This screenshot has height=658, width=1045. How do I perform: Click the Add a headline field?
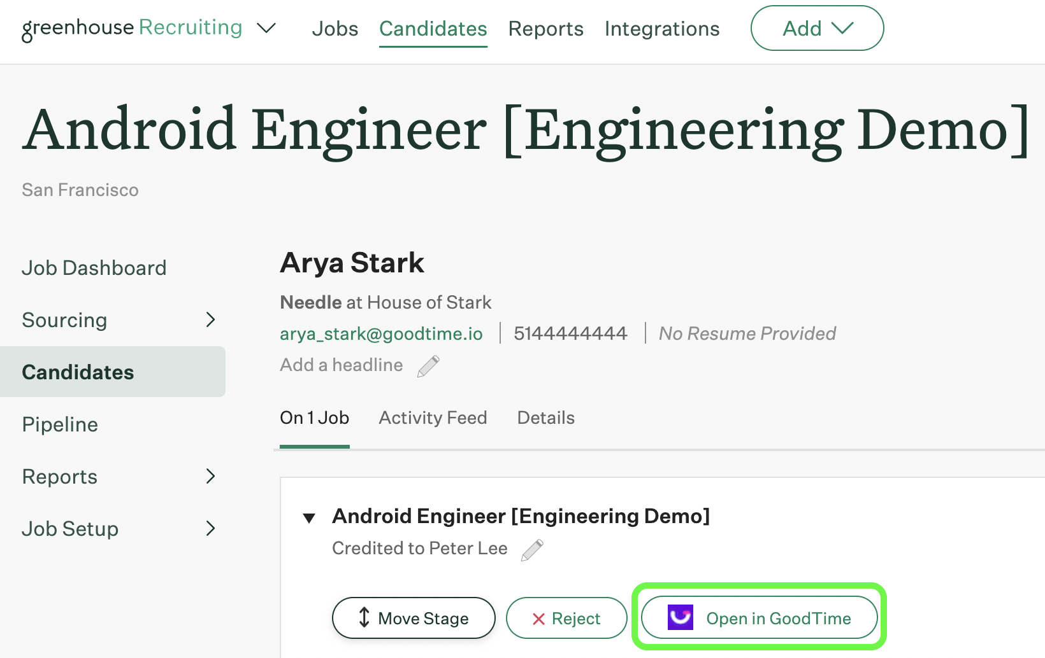pyautogui.click(x=342, y=365)
